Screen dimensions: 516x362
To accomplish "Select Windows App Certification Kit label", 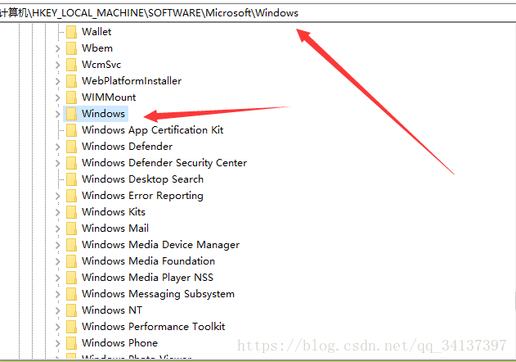I will pos(152,130).
